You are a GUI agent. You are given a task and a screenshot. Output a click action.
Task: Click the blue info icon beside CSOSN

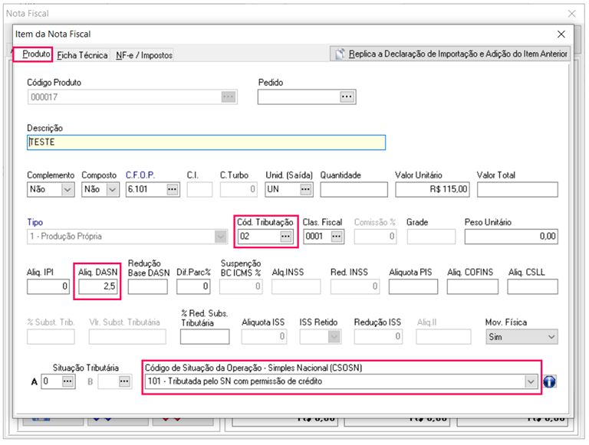(x=550, y=381)
